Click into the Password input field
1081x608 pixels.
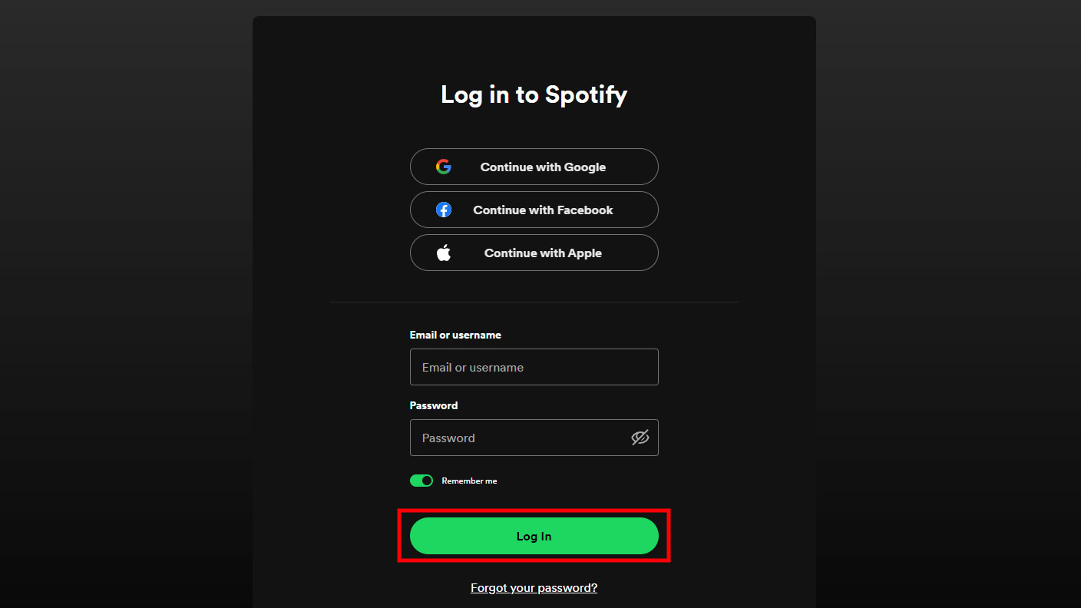[x=522, y=438]
